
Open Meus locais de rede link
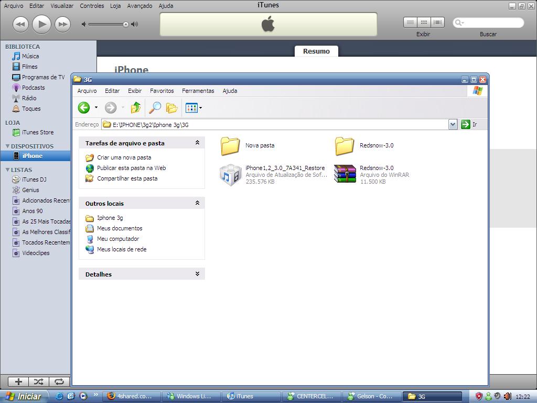tap(122, 249)
